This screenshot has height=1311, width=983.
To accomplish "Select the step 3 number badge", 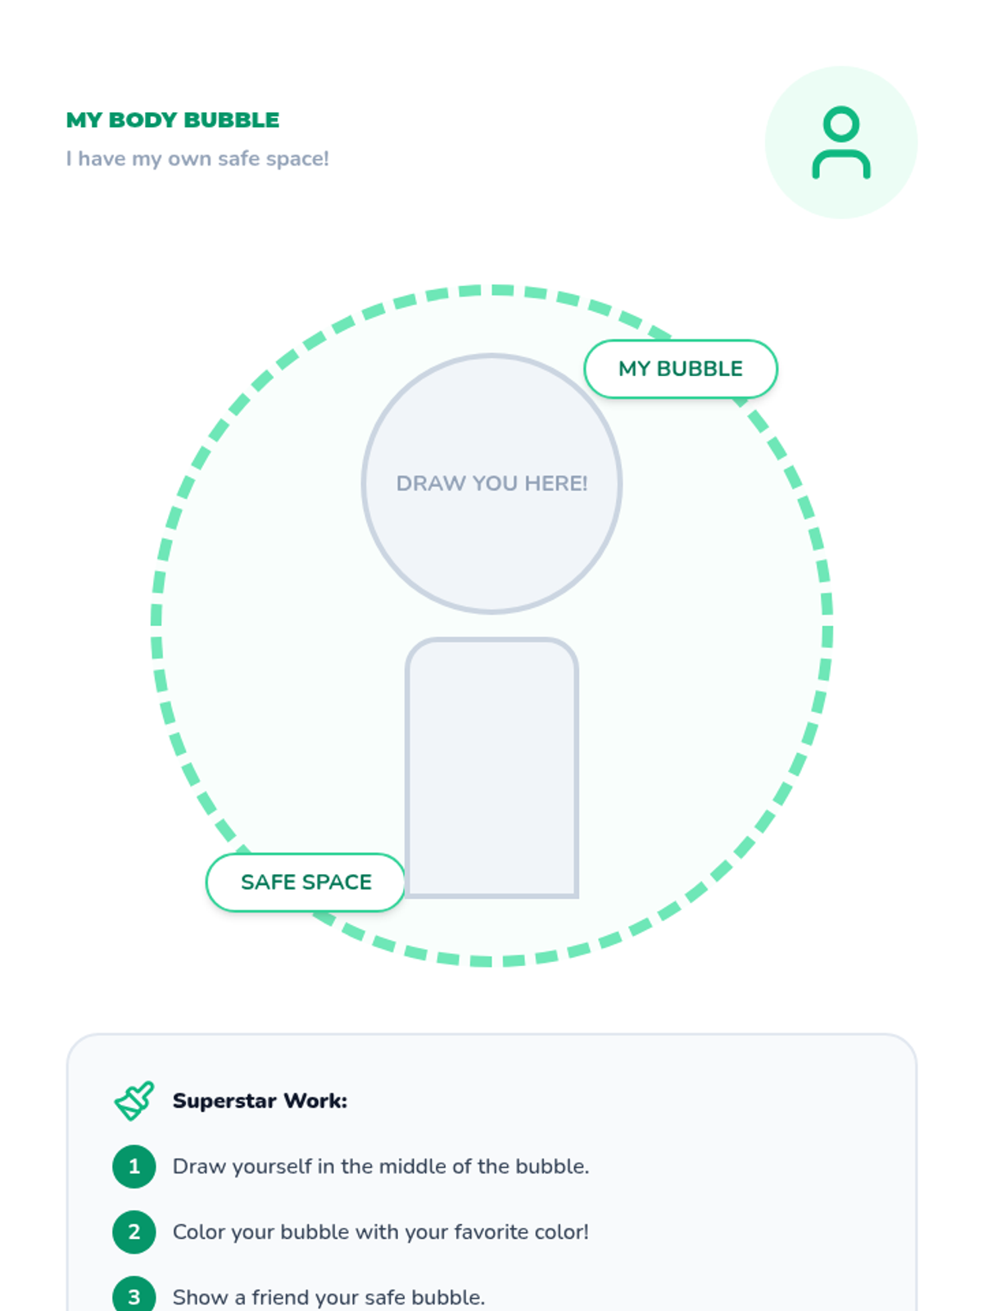I will [134, 1296].
